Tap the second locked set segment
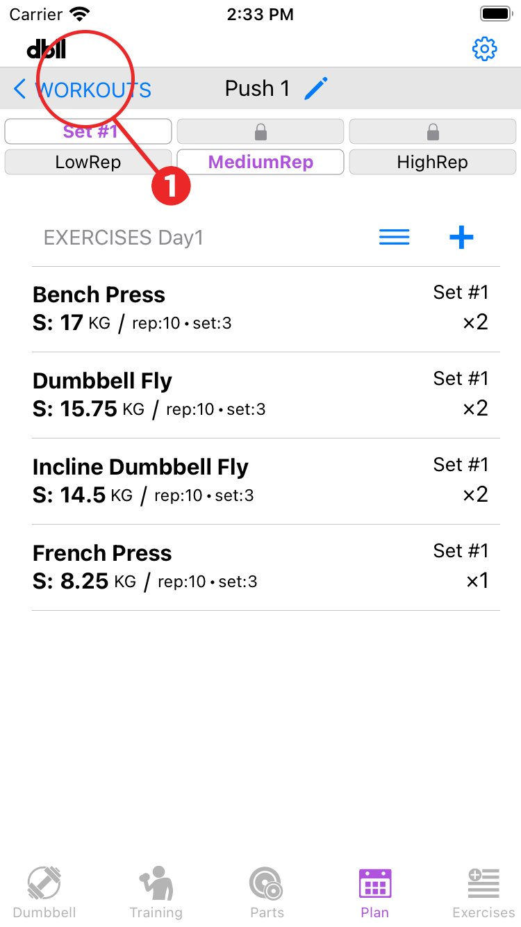Image resolution: width=521 pixels, height=927 pixels. (260, 131)
